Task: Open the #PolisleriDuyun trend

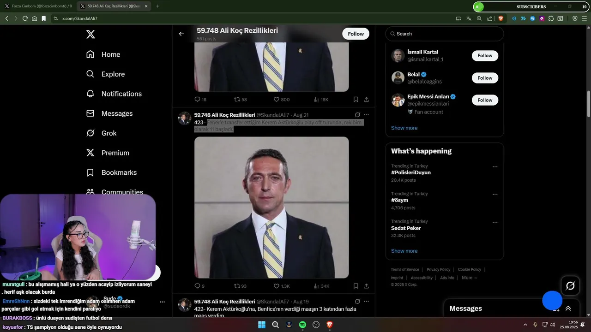Action: point(411,172)
